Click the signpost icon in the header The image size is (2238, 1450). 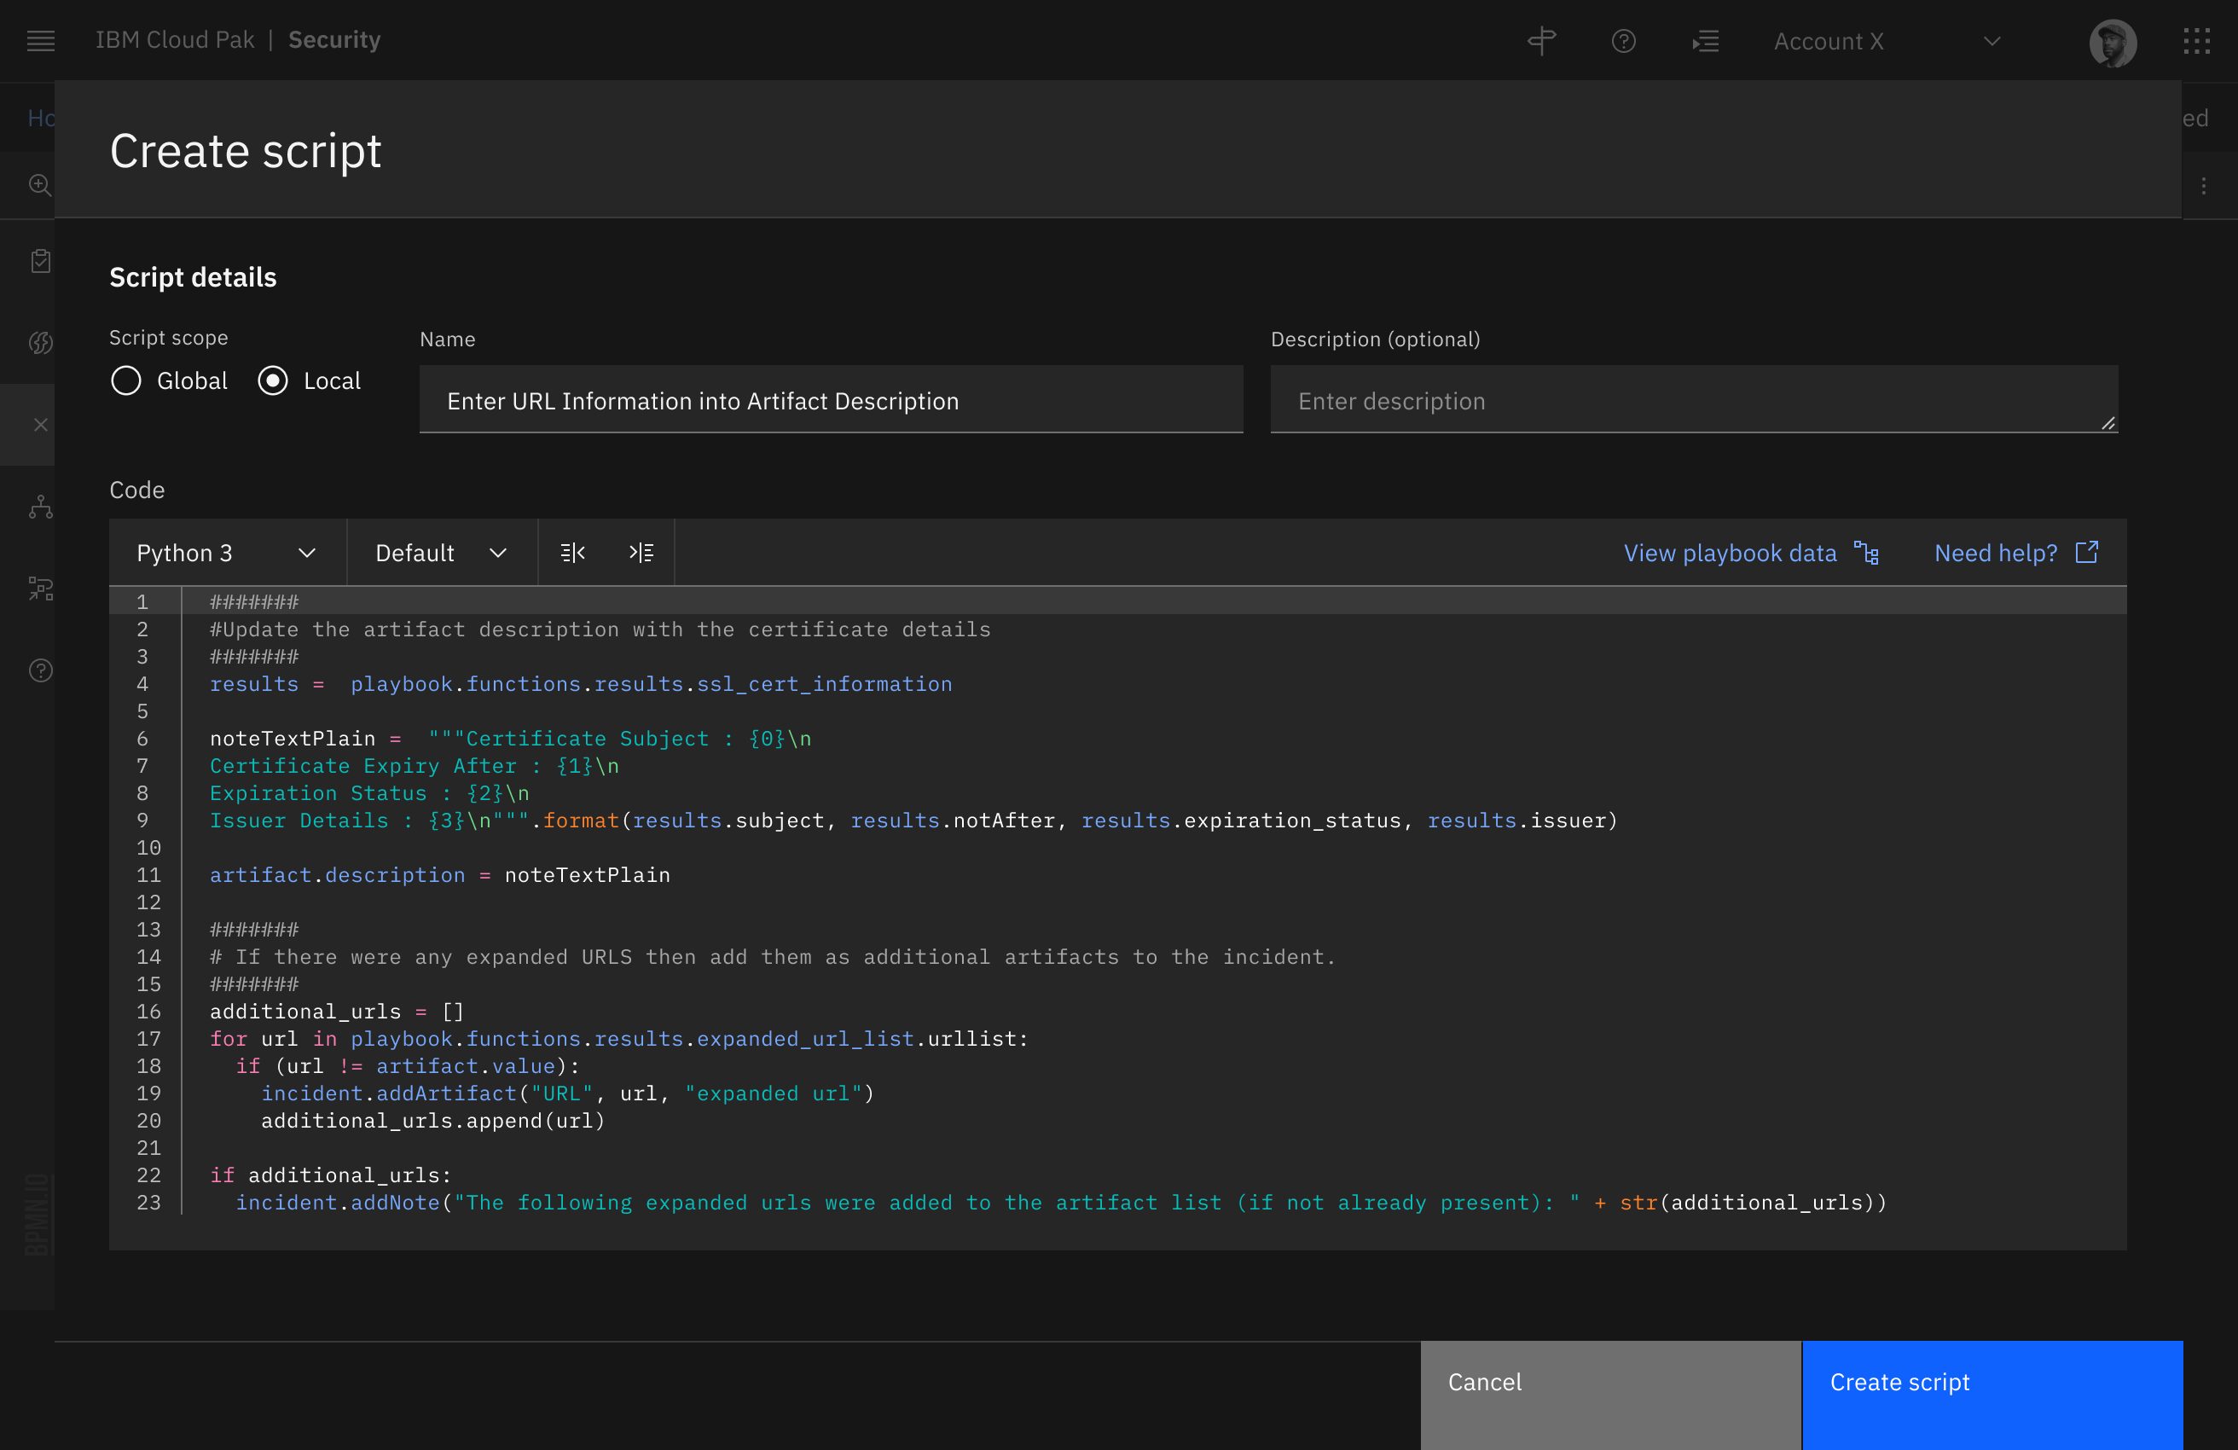[x=1541, y=40]
